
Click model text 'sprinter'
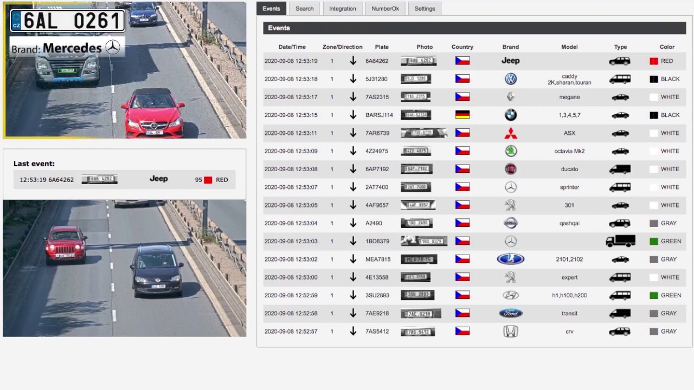tap(569, 187)
